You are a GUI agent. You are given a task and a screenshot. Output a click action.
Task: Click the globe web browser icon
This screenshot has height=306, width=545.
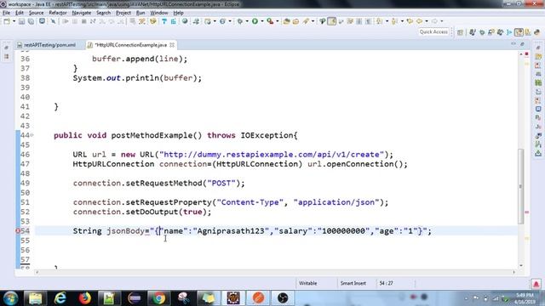[185, 21]
